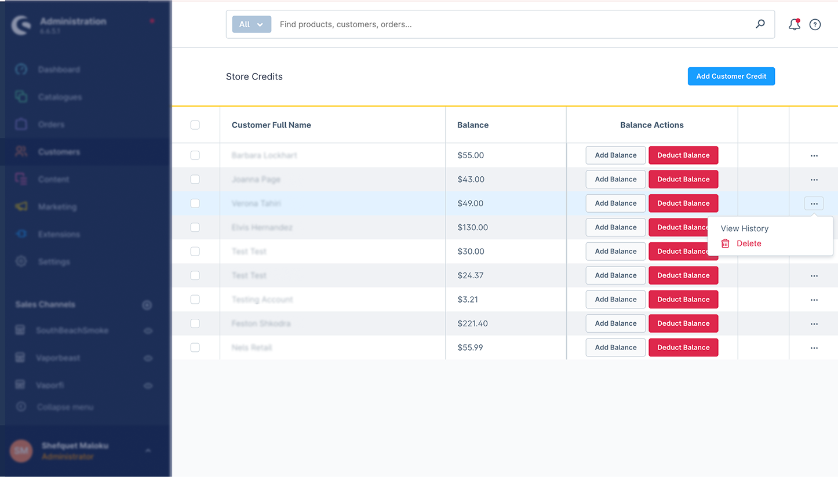Open the Catalogues sidebar icon
This screenshot has height=477, width=838.
pos(21,97)
